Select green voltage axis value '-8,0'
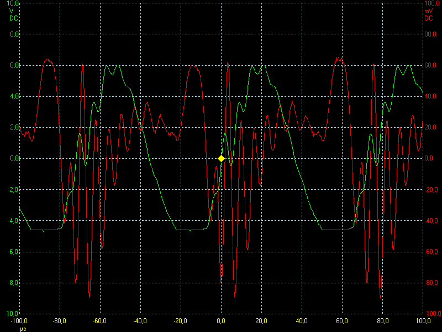 [x=13, y=283]
